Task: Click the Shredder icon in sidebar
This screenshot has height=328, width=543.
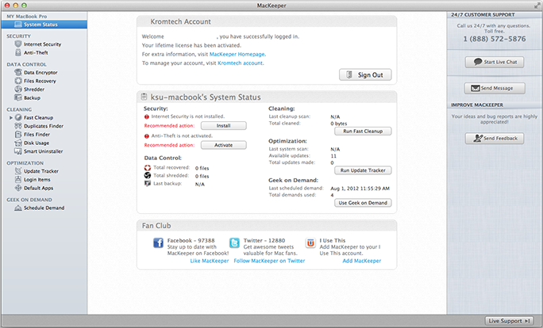Action: click(18, 90)
